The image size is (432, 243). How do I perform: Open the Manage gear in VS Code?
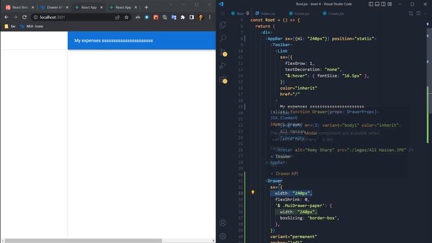(223, 236)
